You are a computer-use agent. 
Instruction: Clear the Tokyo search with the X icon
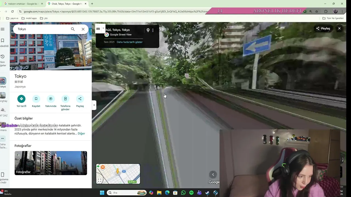tap(83, 29)
